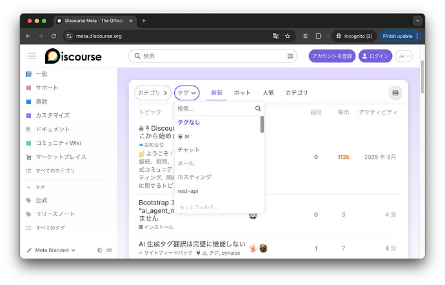The width and height of the screenshot is (445, 285).
Task: Select the メール tag option
Action: click(x=217, y=163)
